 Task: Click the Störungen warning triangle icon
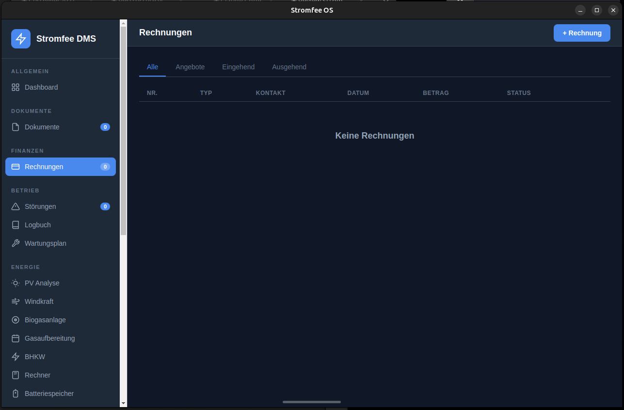click(16, 206)
